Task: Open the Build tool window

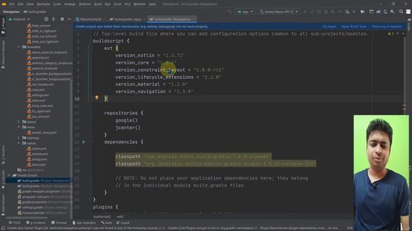Action: click(106, 223)
